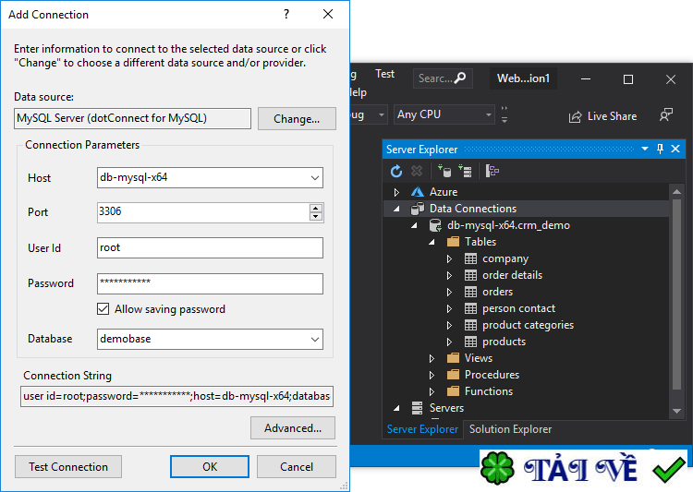Click the Connect to Server icon

[465, 171]
